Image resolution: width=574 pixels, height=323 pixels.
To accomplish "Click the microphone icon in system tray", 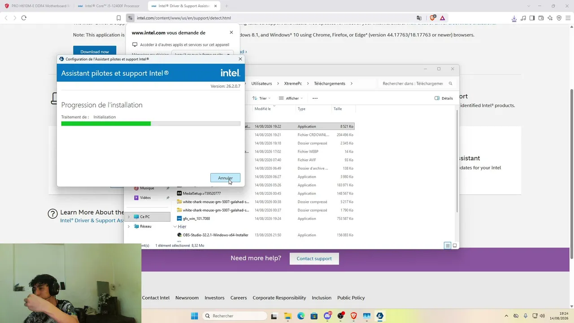I will (525, 316).
